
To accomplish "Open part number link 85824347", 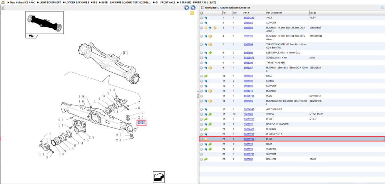I will point(249,109).
